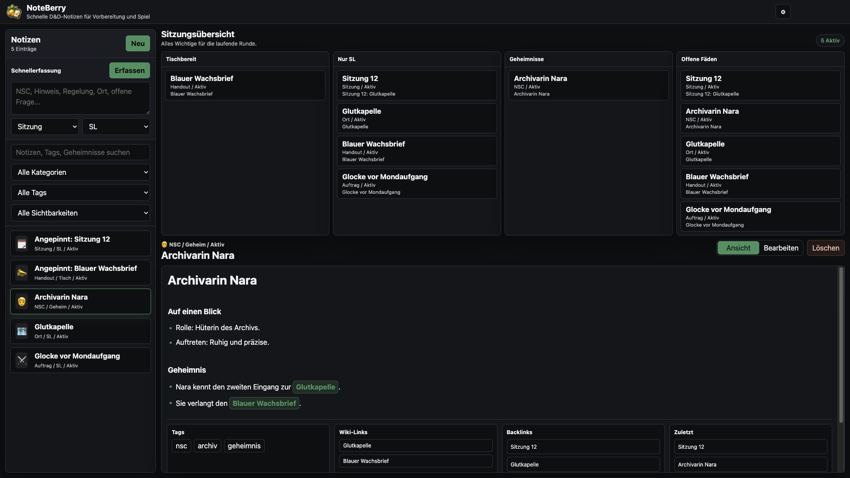Open Glutkapelle under Backlinks

tap(583, 465)
